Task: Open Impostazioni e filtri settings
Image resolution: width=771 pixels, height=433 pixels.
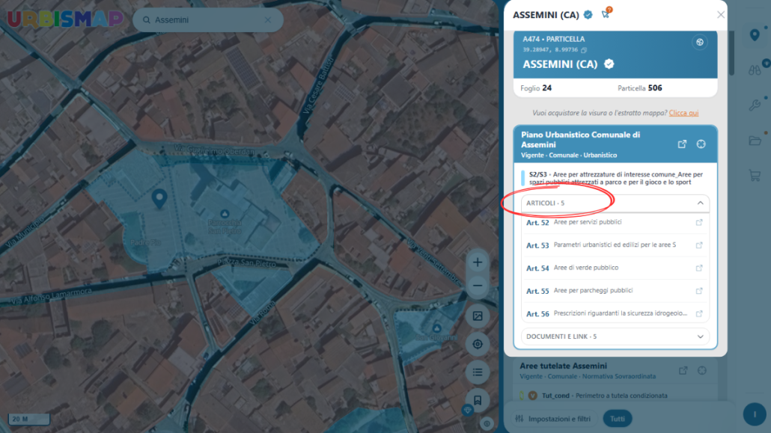Action: (553, 419)
